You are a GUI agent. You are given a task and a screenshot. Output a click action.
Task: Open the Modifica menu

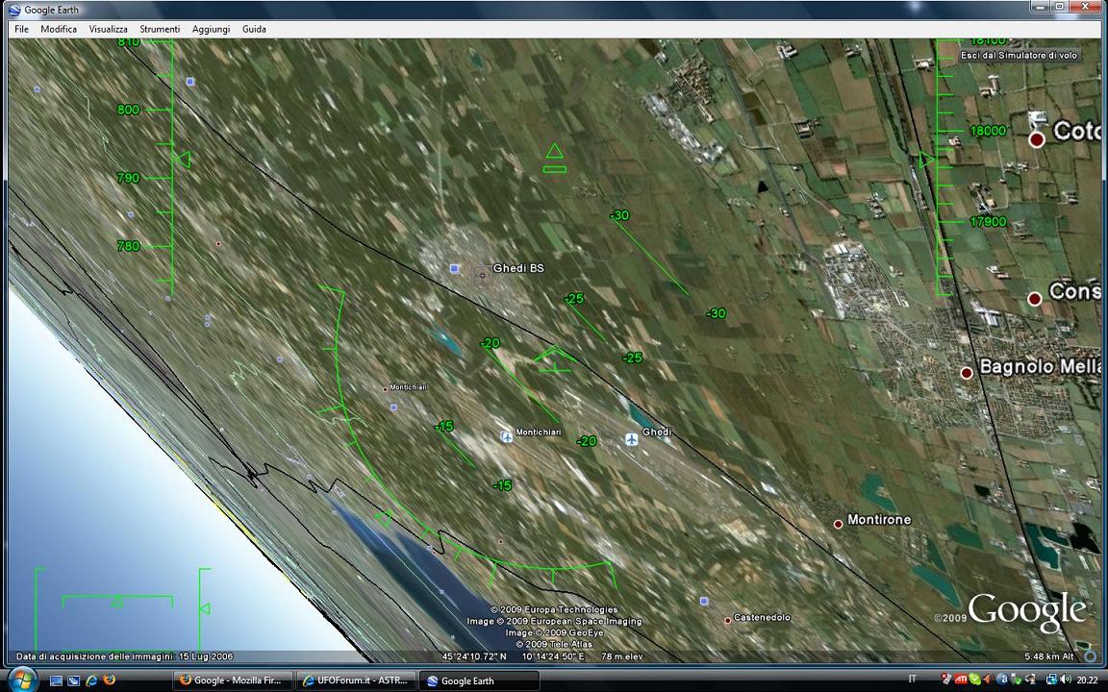[x=59, y=29]
